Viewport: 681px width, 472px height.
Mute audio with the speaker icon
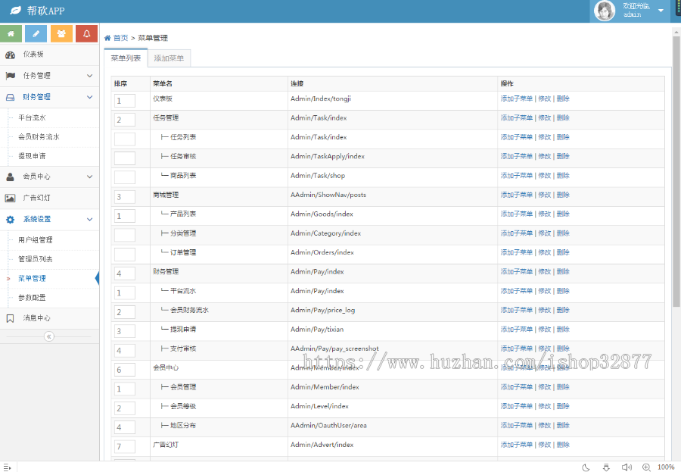coord(626,467)
